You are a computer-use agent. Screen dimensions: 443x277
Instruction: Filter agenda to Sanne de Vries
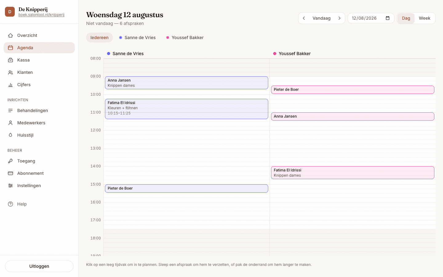pos(137,38)
